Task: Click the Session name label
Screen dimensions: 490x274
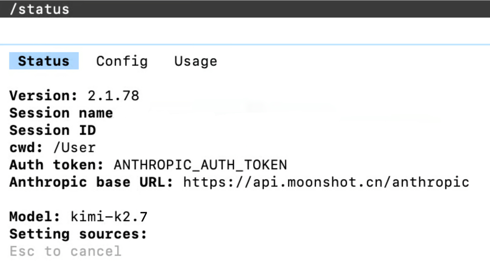Action: click(61, 113)
